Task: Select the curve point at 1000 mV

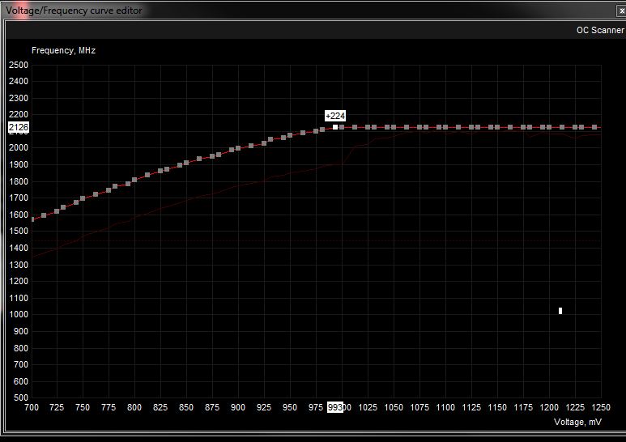Action: pos(342,127)
